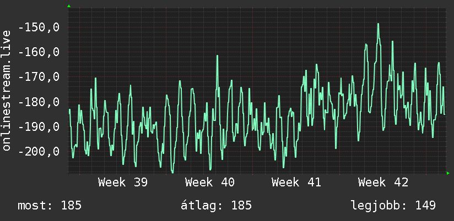Click the -190,0 y-axis value
Viewport: 454px width, 221px height.
pos(39,127)
